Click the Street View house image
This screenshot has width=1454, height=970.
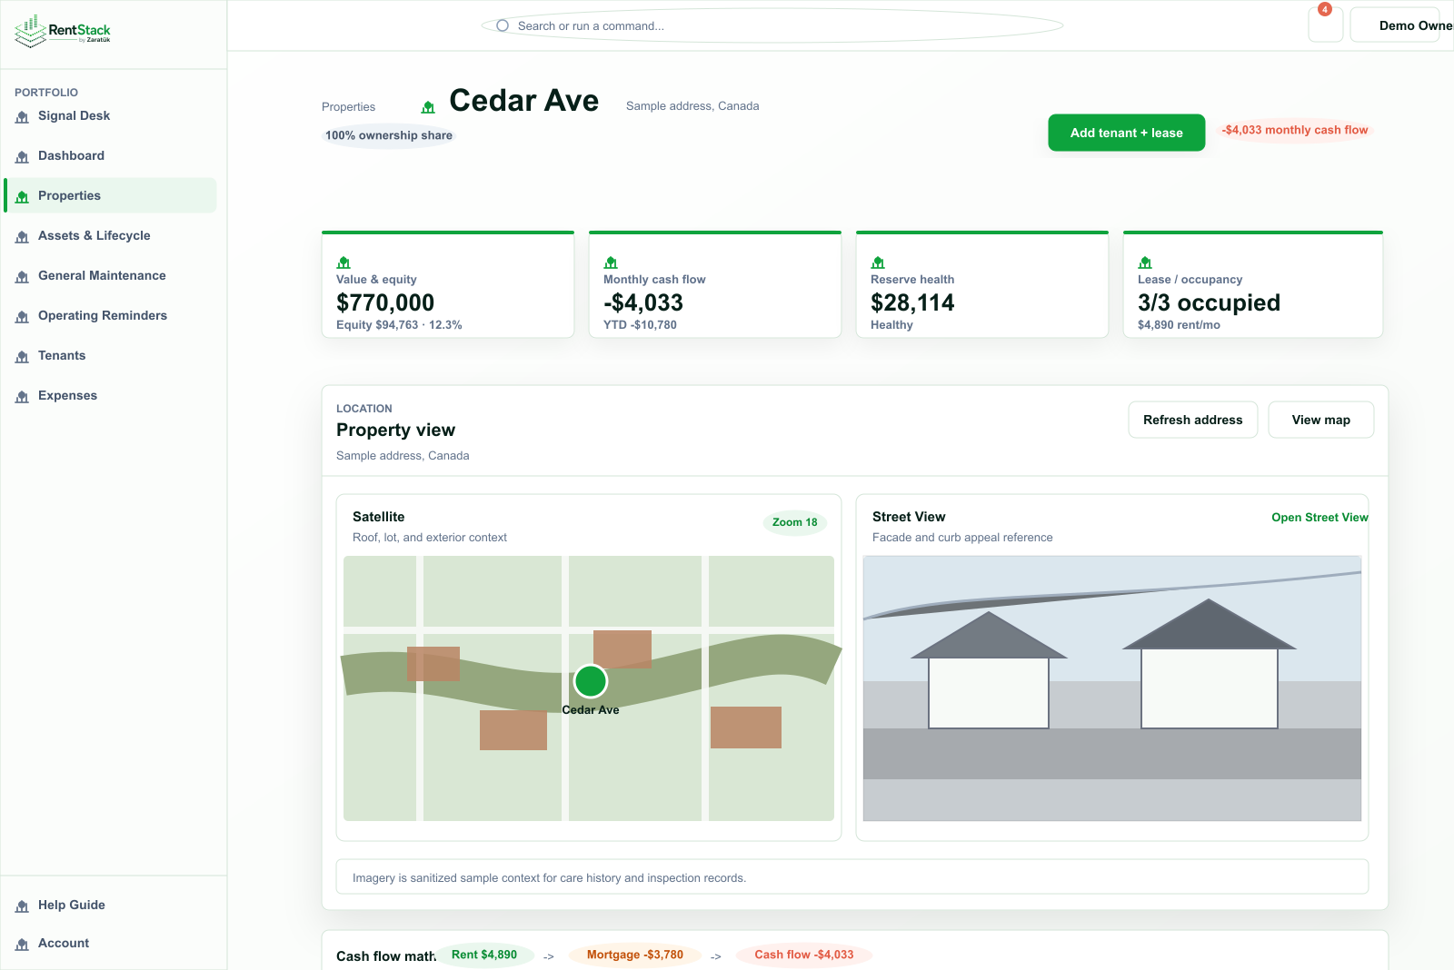click(1112, 688)
